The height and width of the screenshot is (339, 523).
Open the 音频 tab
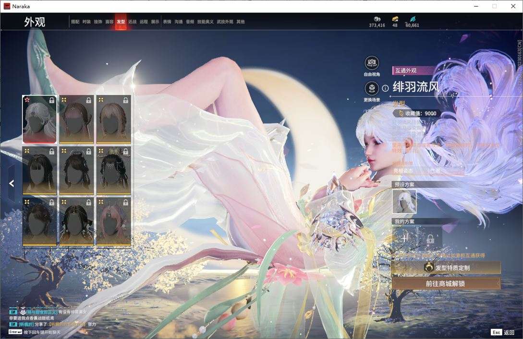tap(190, 22)
